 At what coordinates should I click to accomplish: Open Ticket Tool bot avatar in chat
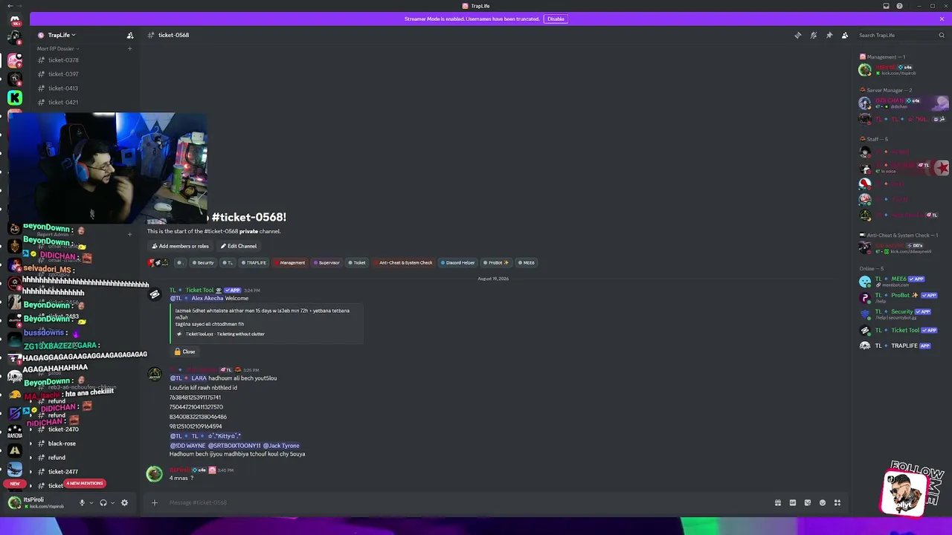155,294
